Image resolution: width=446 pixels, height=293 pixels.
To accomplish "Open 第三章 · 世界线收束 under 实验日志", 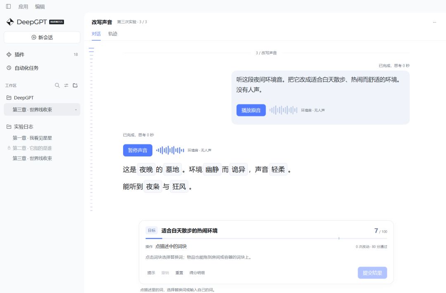I will click(x=32, y=158).
